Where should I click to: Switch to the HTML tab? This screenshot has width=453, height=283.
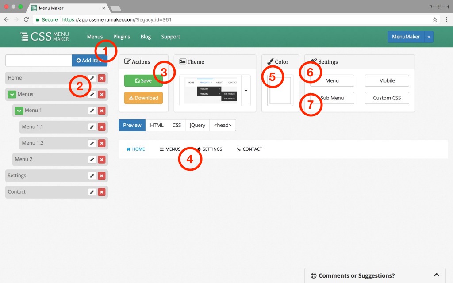point(157,125)
